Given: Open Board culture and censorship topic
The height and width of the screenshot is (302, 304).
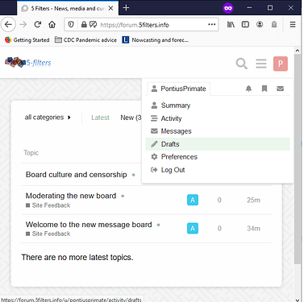Looking at the screenshot, I should coord(77,175).
